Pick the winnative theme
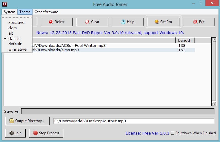 pos(17,49)
